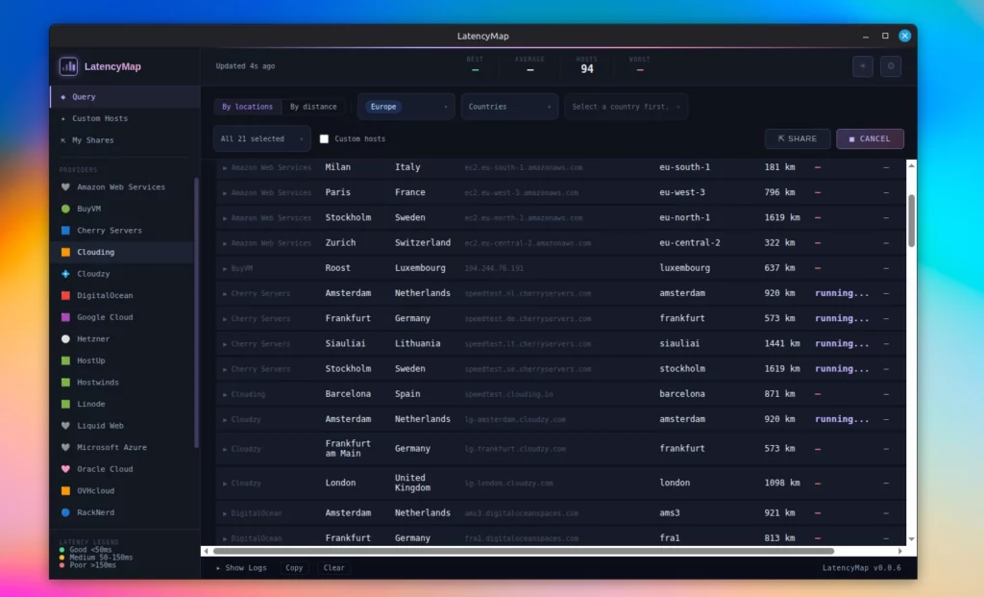This screenshot has width=984, height=597.
Task: Toggle the Custom hosts checkbox
Action: click(x=324, y=138)
